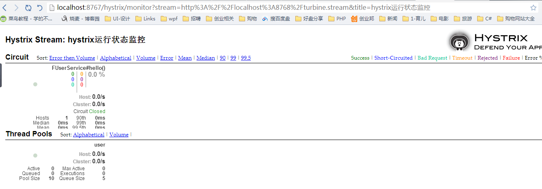Image resolution: width=542 pixels, height=189 pixels.
Task: Open the 菜鸟教程 bookmark
Action: pyautogui.click(x=27, y=18)
